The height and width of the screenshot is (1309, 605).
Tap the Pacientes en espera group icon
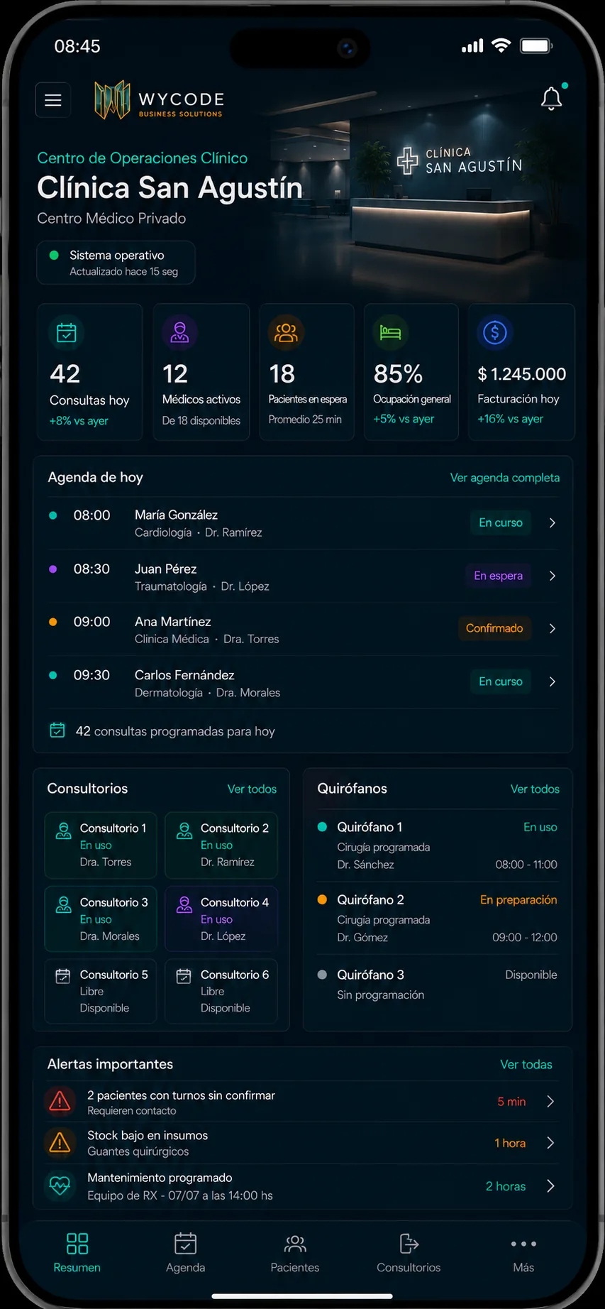tap(286, 332)
